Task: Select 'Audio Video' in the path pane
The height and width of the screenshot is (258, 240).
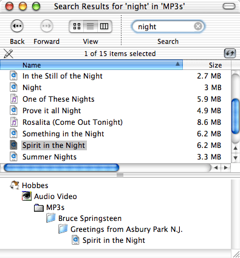Action: pos(55,197)
